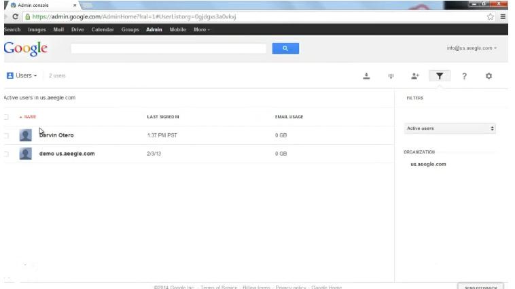Check the box for Darvin Otero

coord(6,135)
